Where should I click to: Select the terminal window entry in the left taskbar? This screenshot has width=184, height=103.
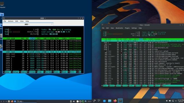click(27, 101)
